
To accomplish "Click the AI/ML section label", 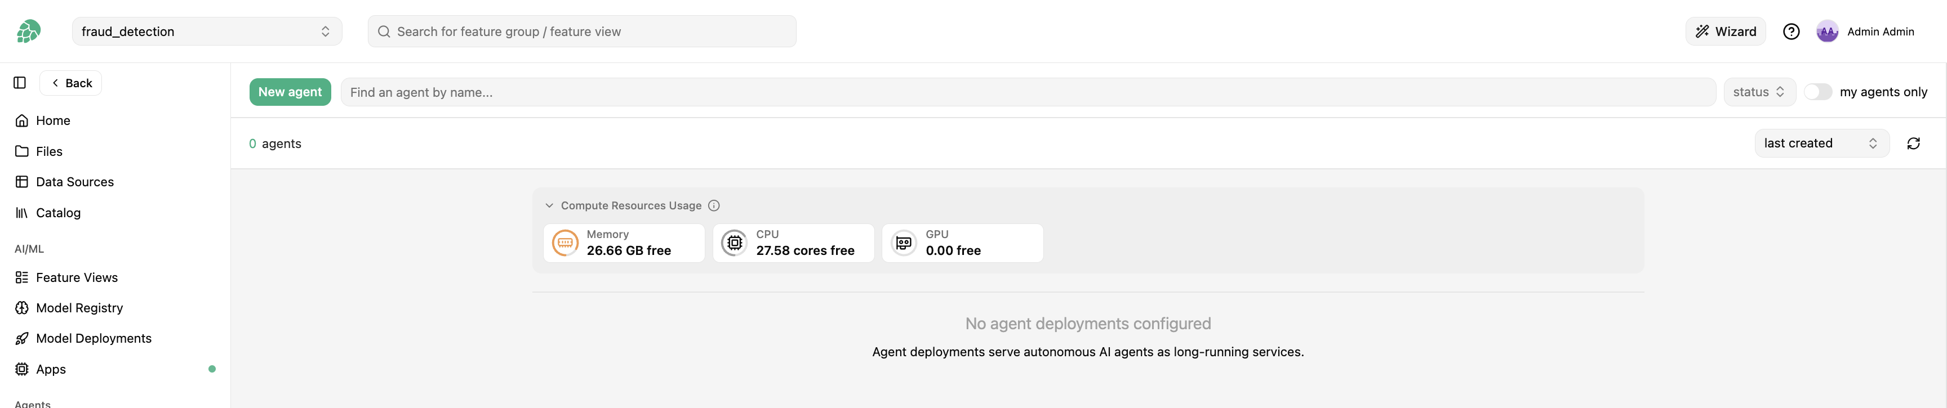I will point(29,249).
